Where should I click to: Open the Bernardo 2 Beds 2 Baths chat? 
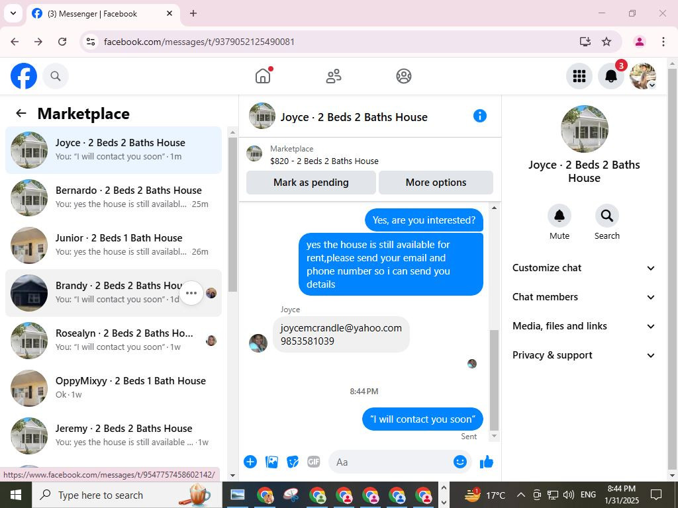(113, 197)
